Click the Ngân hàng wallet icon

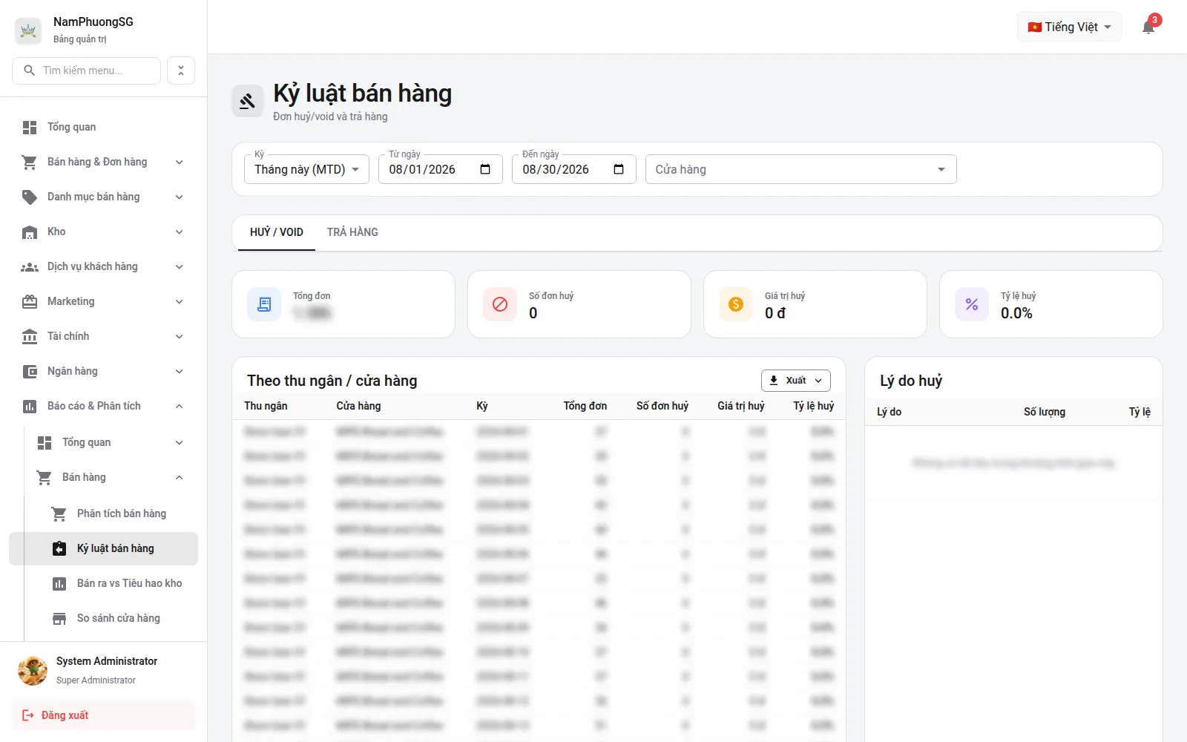coord(30,372)
